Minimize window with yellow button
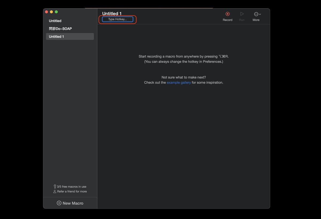The height and width of the screenshot is (219, 321). [x=51, y=12]
